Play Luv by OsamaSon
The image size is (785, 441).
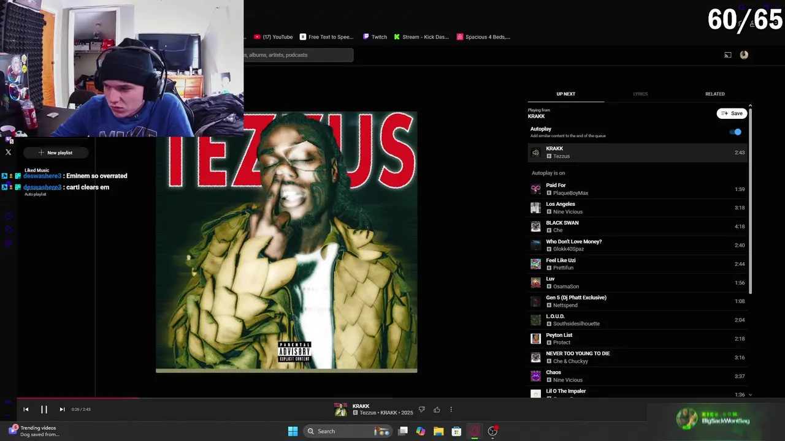click(x=638, y=282)
